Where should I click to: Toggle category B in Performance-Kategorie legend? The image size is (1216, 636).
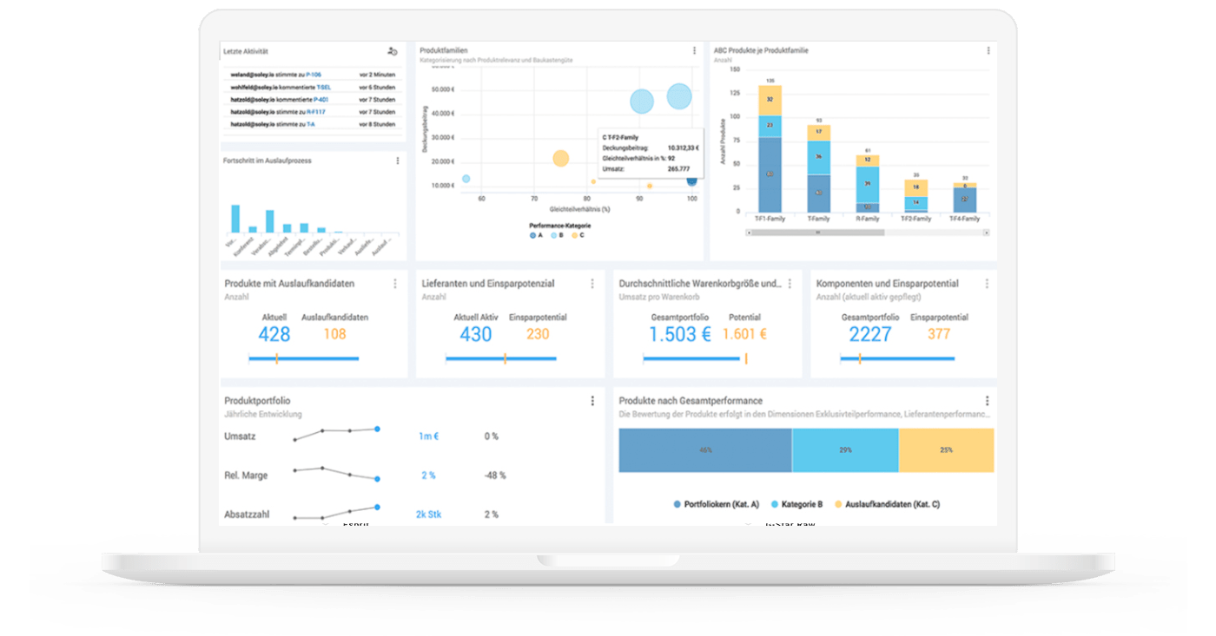coord(555,235)
